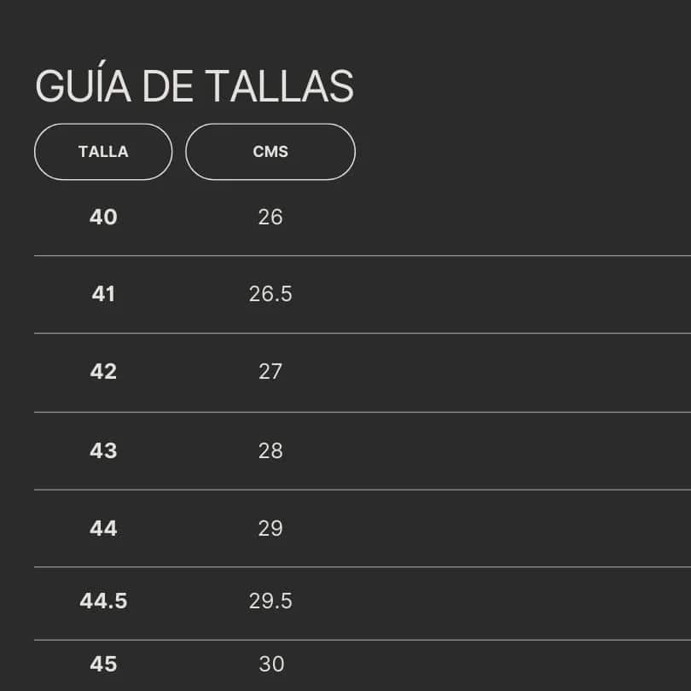Click the 29.5 cm value
Screen dimensions: 691x691
pyautogui.click(x=270, y=601)
